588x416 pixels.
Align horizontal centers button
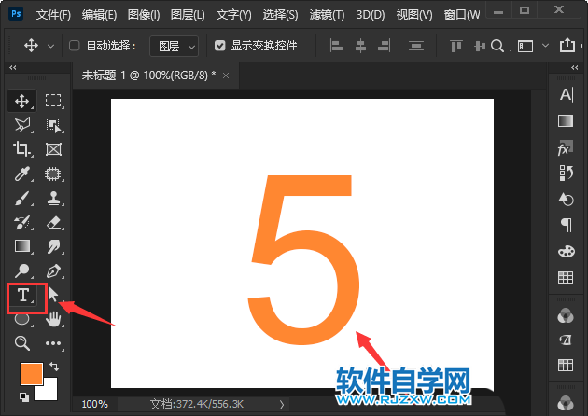360,46
